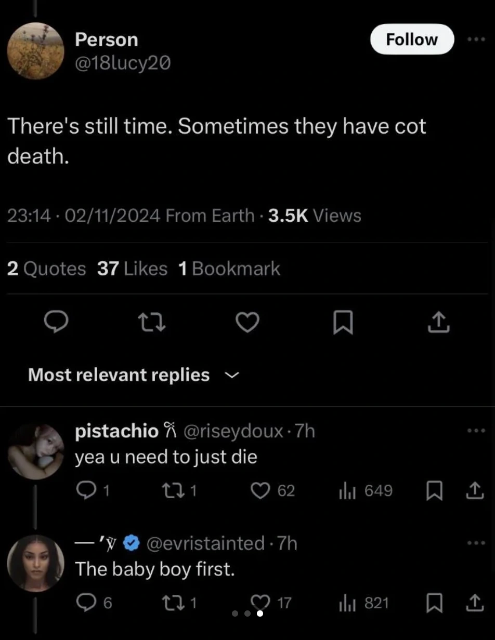Follow the @18lucy20 account
This screenshot has width=495, height=640.
coord(412,39)
